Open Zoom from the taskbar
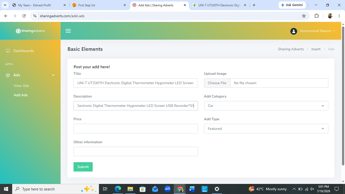Screen dimensions: 345x194 (x=167, y=189)
